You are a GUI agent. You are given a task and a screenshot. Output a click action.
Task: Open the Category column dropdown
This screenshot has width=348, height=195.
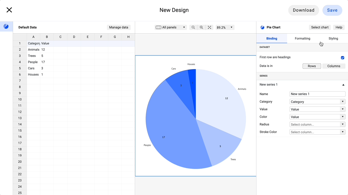[317, 102]
